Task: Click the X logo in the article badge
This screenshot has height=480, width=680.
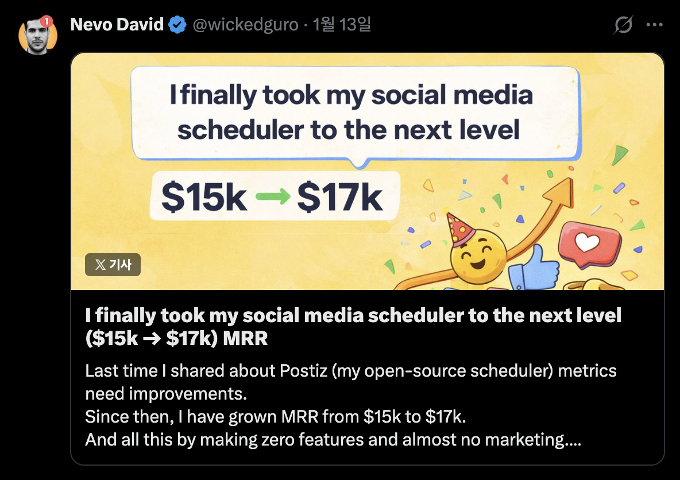Action: (x=101, y=265)
